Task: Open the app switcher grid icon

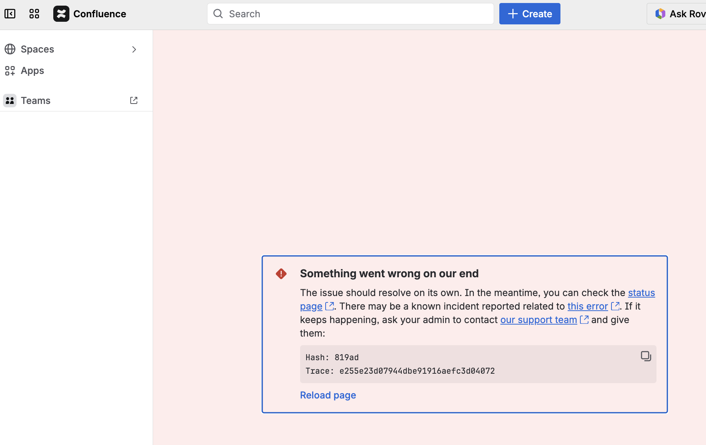Action: click(x=34, y=14)
